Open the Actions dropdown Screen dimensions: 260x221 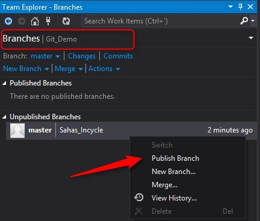(104, 69)
